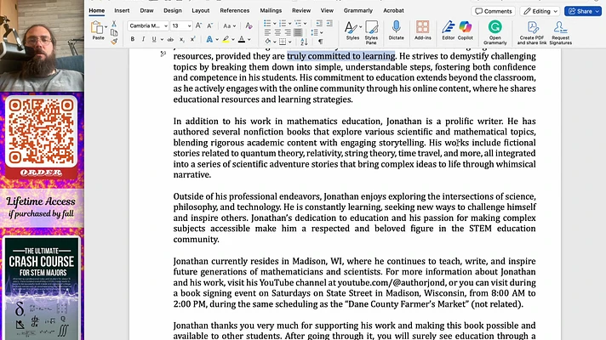The image size is (606, 340).
Task: Open the Review tab
Action: coord(301,11)
